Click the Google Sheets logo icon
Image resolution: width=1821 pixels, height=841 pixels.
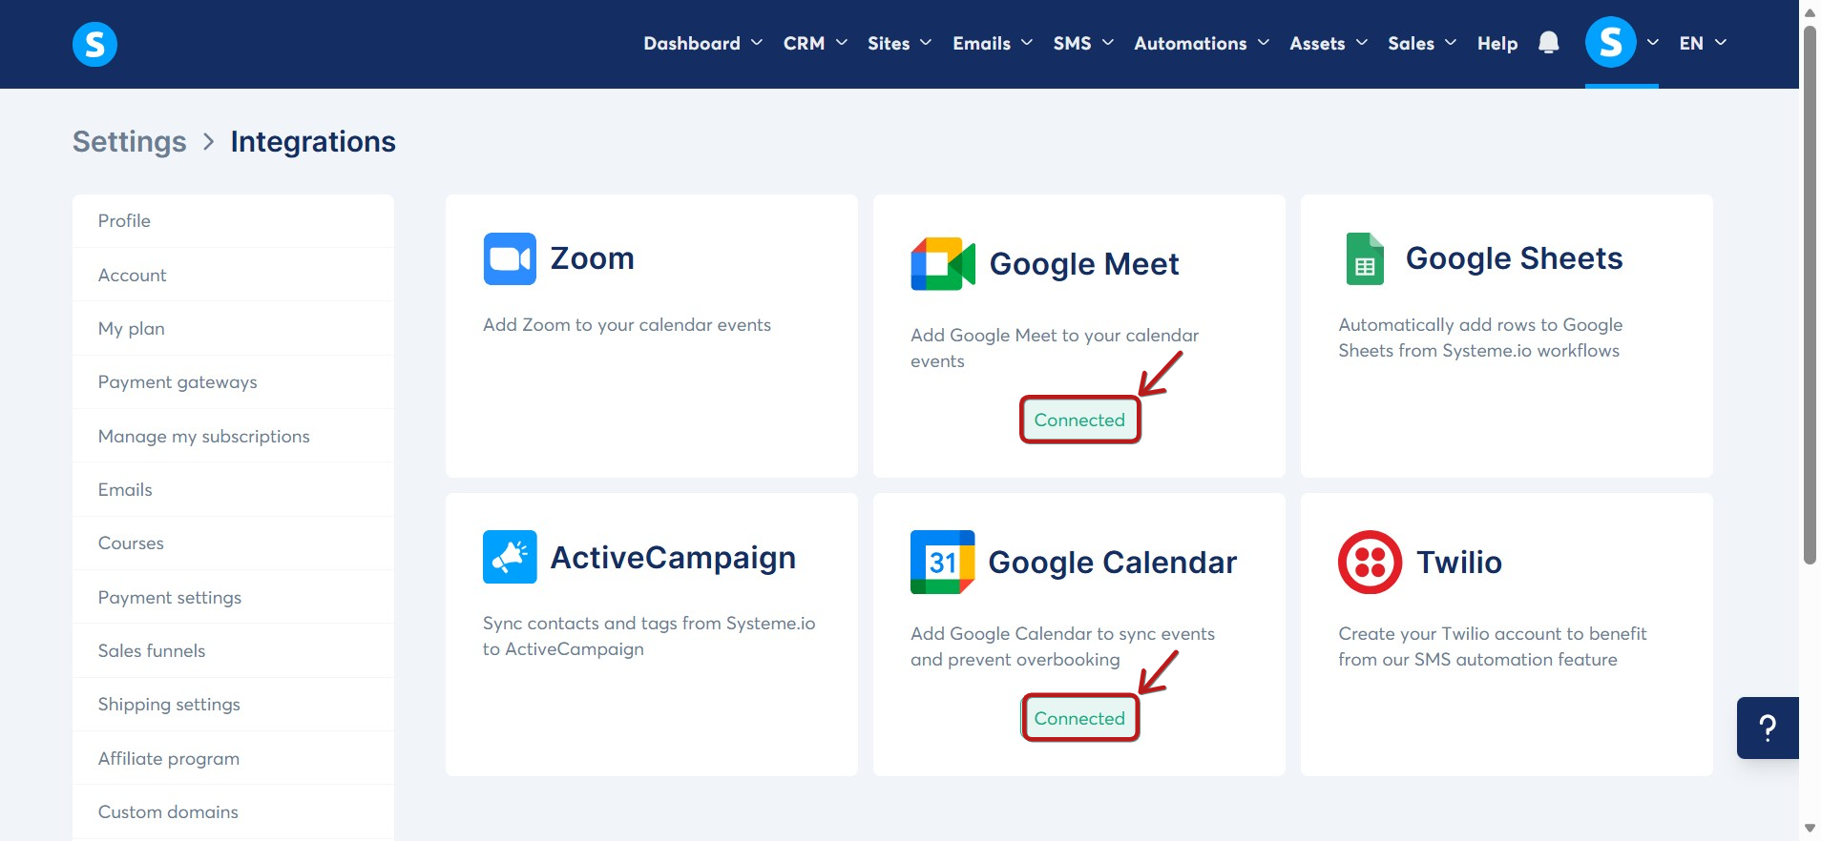tap(1365, 258)
